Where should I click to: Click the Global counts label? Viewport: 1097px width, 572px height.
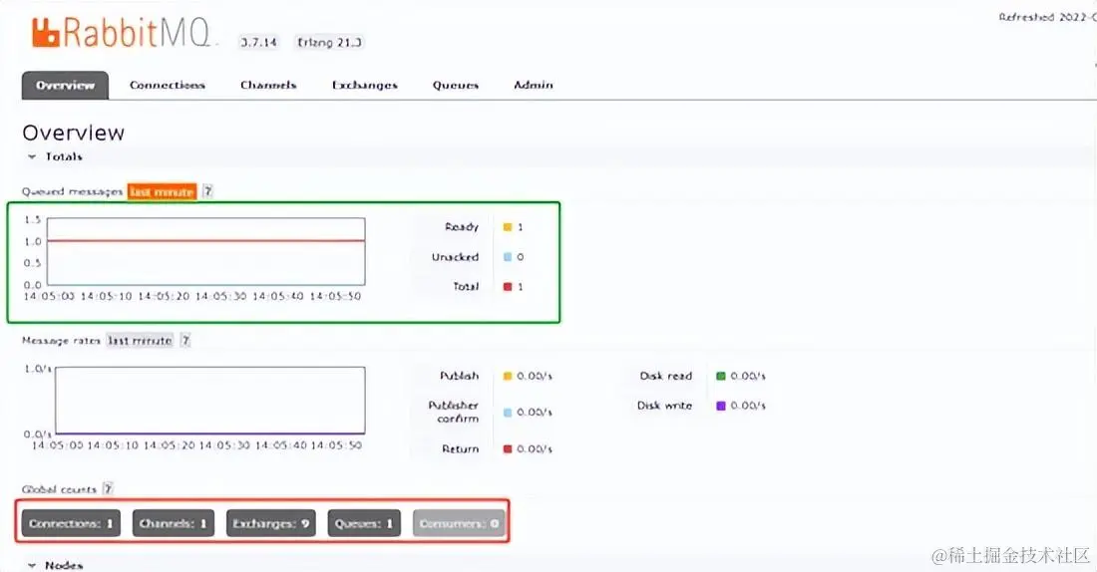point(59,489)
